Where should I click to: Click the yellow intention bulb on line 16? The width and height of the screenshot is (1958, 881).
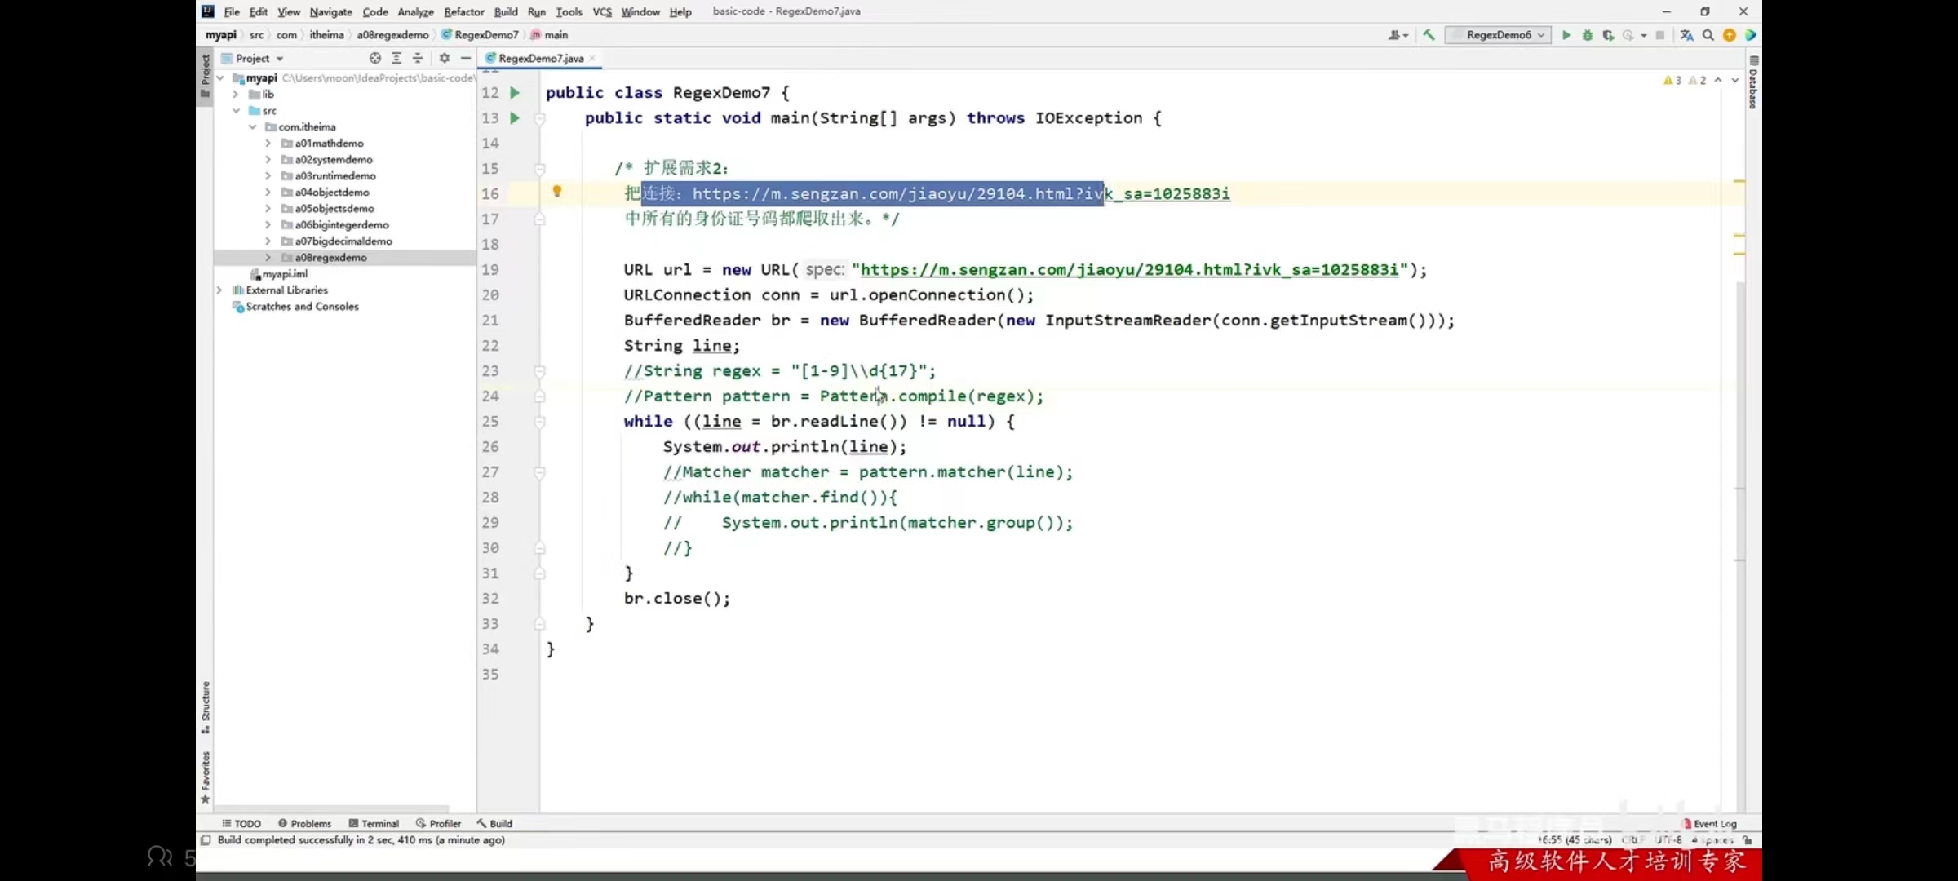point(557,191)
